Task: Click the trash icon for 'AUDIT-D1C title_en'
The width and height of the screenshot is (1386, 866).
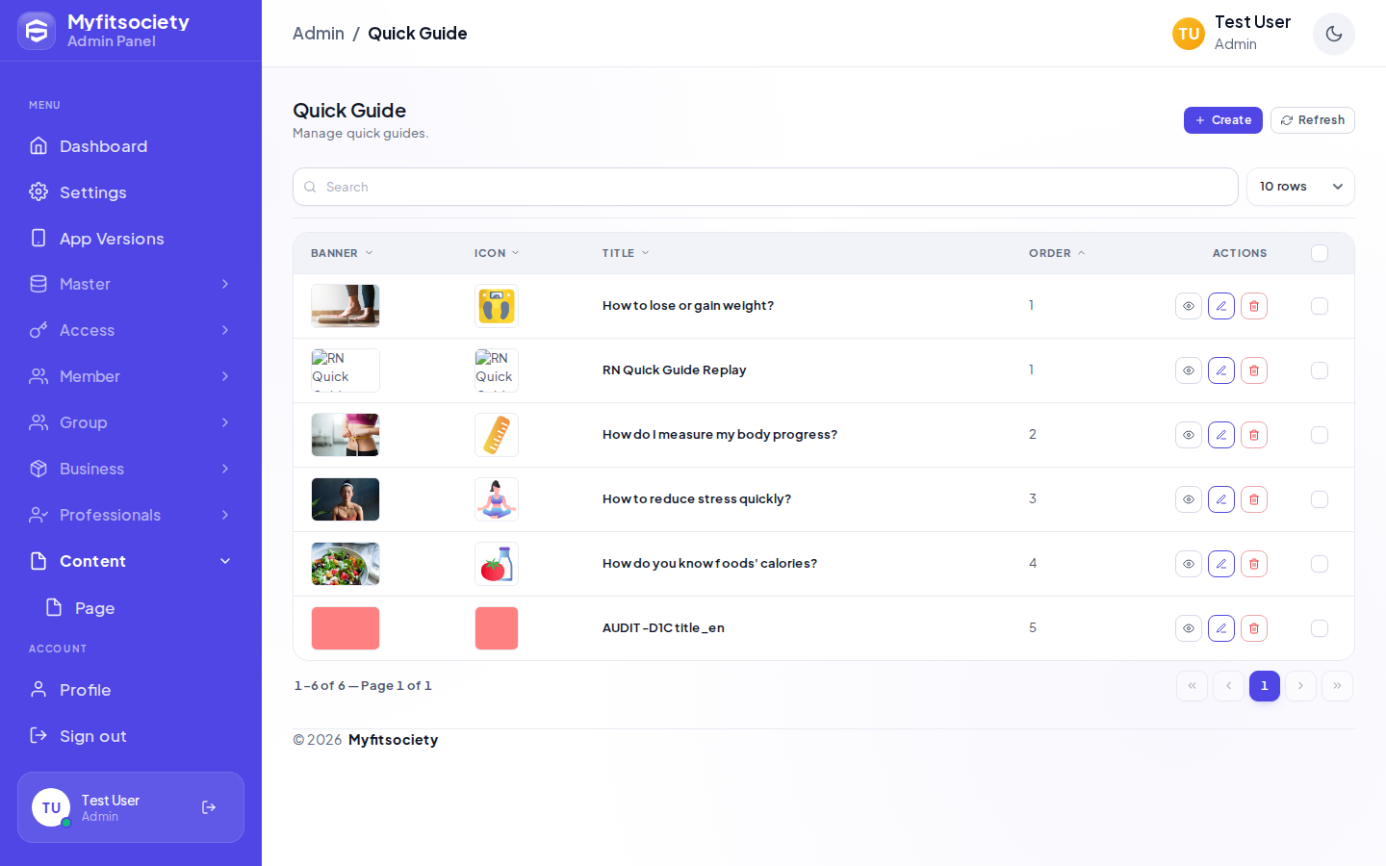Action: 1254,628
